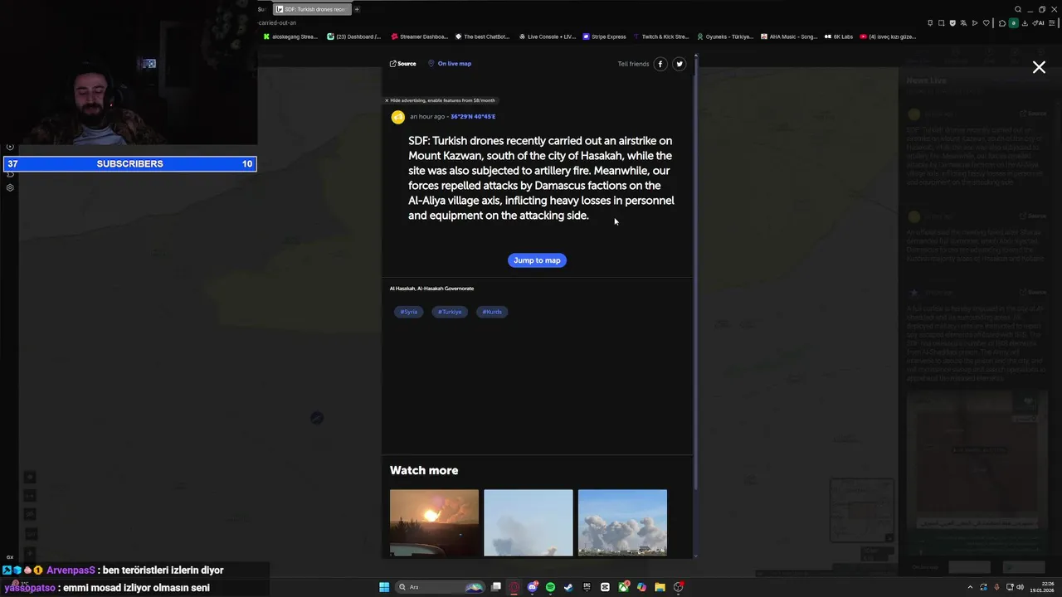This screenshot has width=1062, height=597.
Task: Open the aloskegang Stream bookmark
Action: 290,36
